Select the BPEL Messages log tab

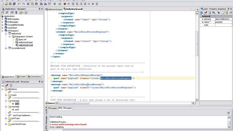[65, 108]
